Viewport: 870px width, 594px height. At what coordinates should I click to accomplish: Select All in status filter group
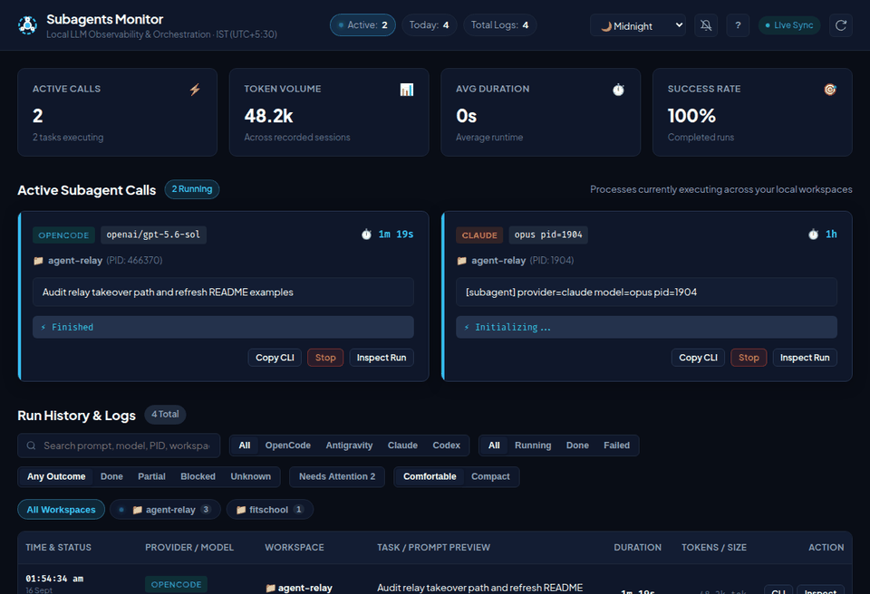coord(494,445)
